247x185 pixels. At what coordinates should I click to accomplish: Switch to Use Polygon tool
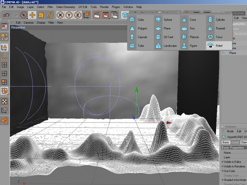point(4,82)
